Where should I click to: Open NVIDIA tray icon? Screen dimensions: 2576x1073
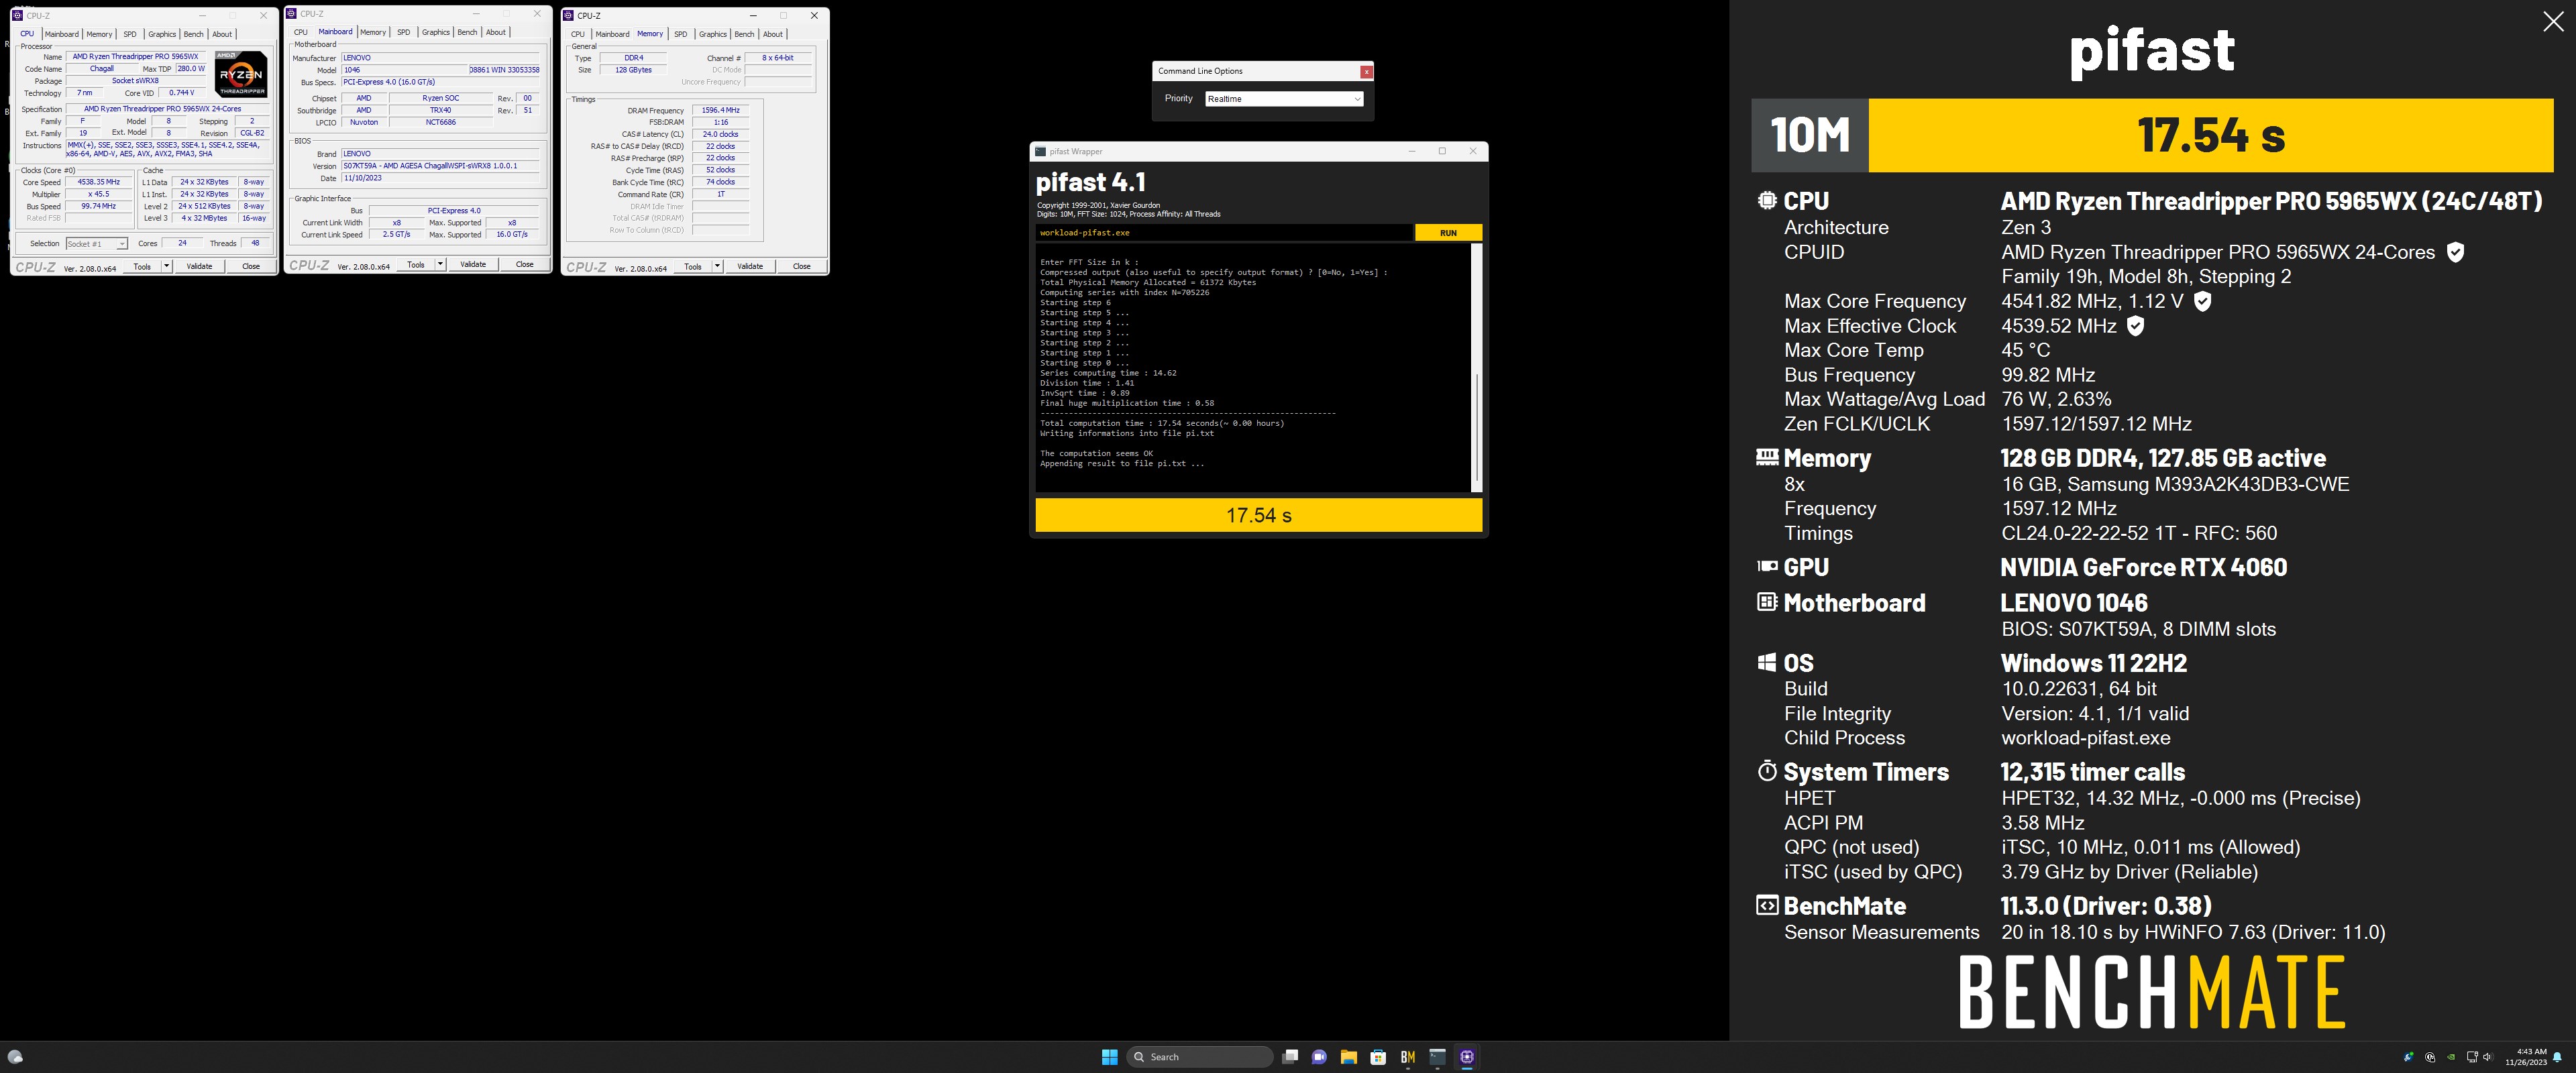(x=2451, y=1057)
